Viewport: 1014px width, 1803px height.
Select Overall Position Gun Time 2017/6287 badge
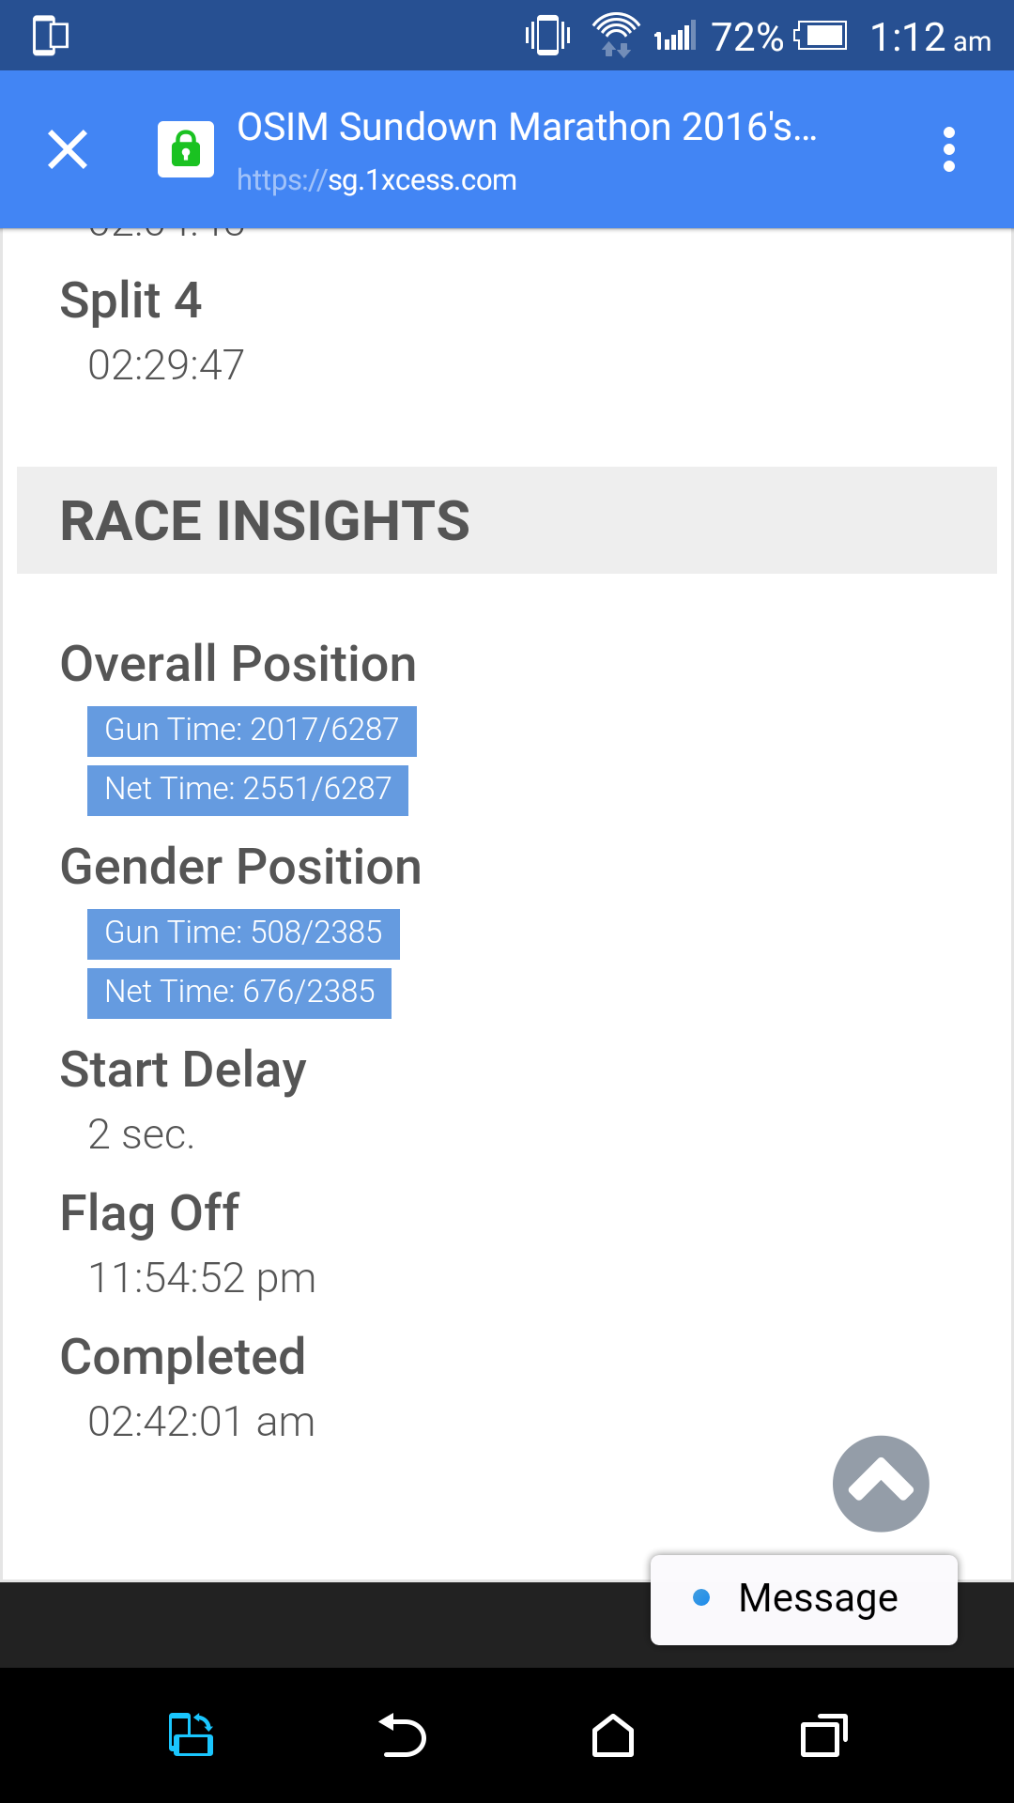252,731
